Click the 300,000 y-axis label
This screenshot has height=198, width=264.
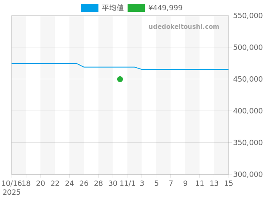(248, 174)
